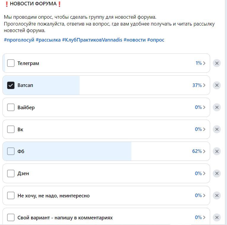Remove the Телеграм poll option
Image resolution: width=227 pixels, height=225 pixels.
(x=217, y=63)
